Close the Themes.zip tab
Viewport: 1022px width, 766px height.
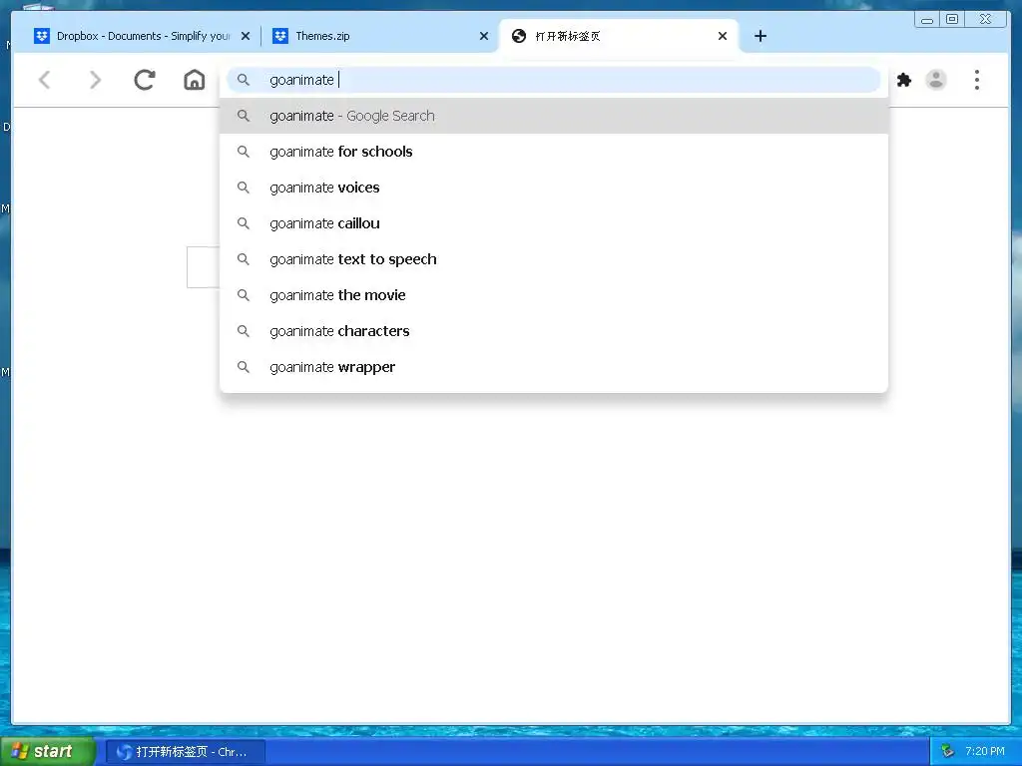[x=484, y=36]
